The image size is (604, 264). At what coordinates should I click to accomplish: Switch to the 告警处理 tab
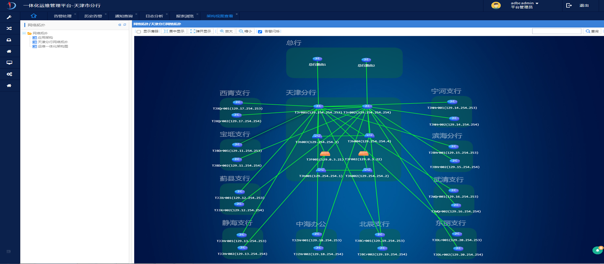tap(62, 16)
